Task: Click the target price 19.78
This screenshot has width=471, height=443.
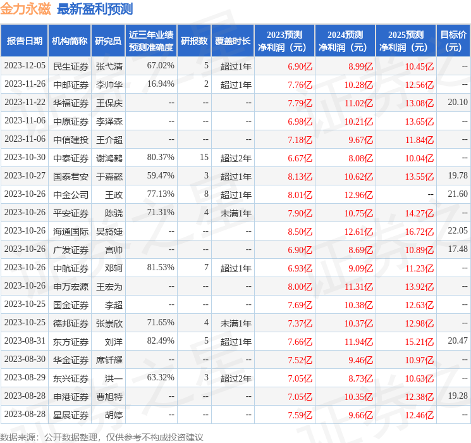Action: (x=458, y=176)
